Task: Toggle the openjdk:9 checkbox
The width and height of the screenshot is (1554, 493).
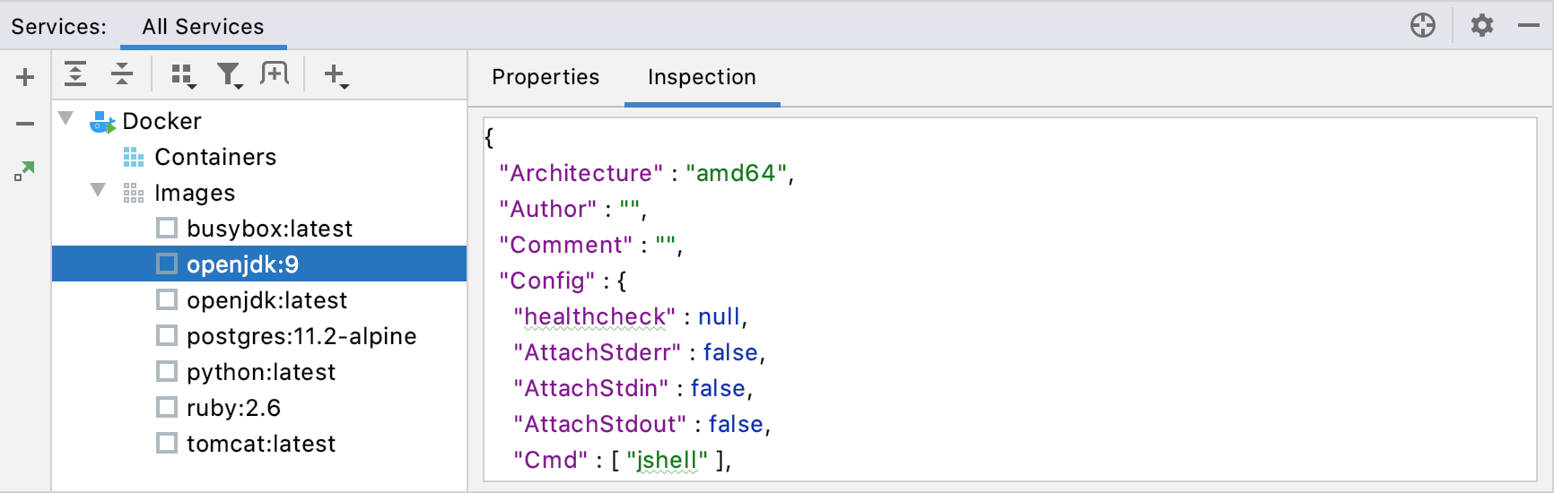Action: point(167,264)
